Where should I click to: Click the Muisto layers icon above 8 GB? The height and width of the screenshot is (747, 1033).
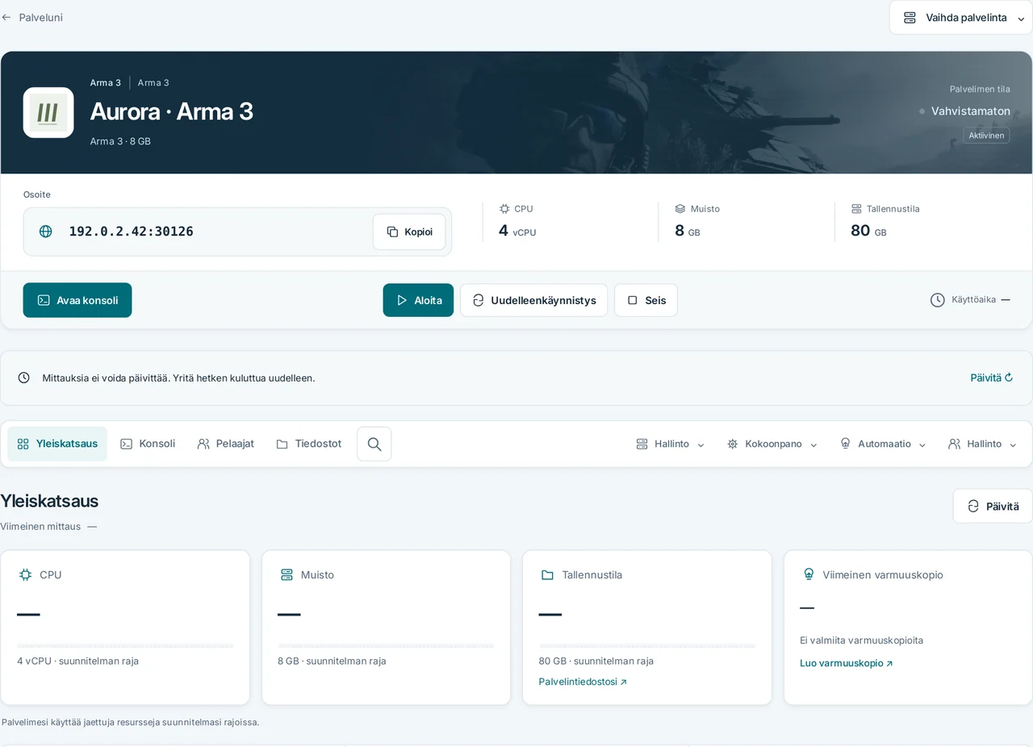(680, 208)
